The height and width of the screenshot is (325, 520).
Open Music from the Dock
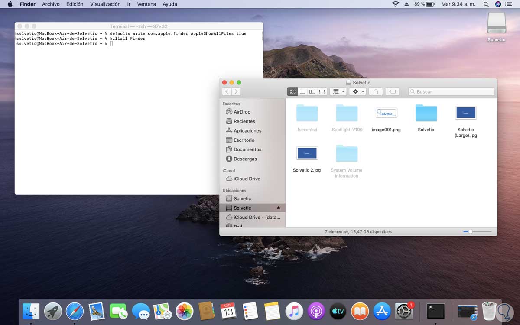294,311
